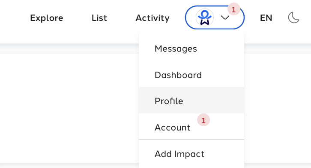Open the Activity navigation item

click(153, 18)
